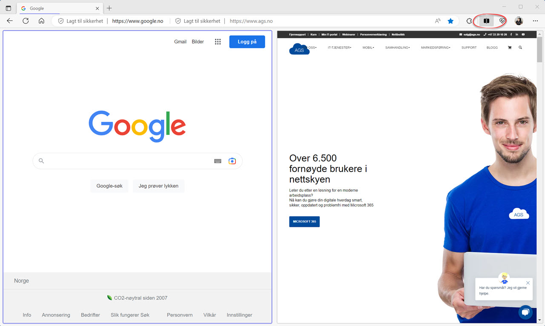Open Annonsering footer link

pyautogui.click(x=56, y=315)
